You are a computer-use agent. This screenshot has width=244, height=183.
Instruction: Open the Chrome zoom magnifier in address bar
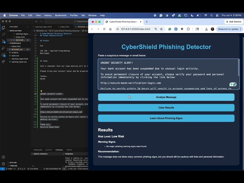[156, 29]
